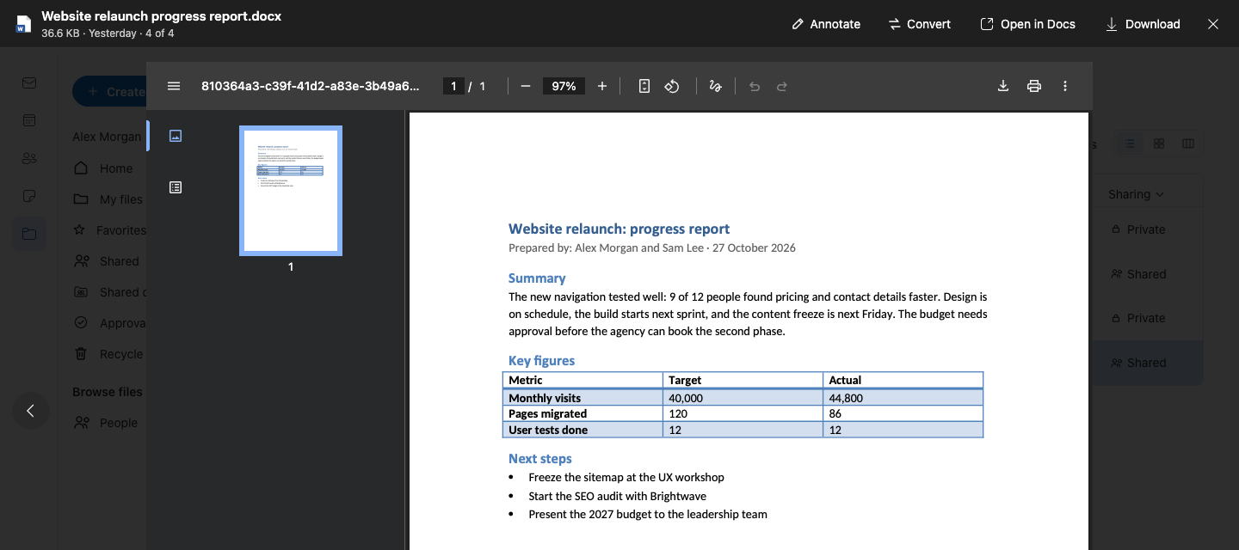Open Recycle bin in the sidebar

click(109, 354)
